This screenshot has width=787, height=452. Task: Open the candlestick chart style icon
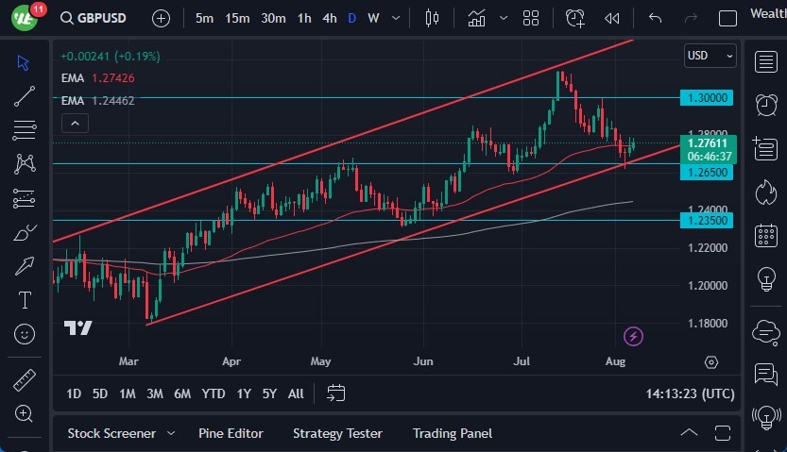[x=434, y=18]
